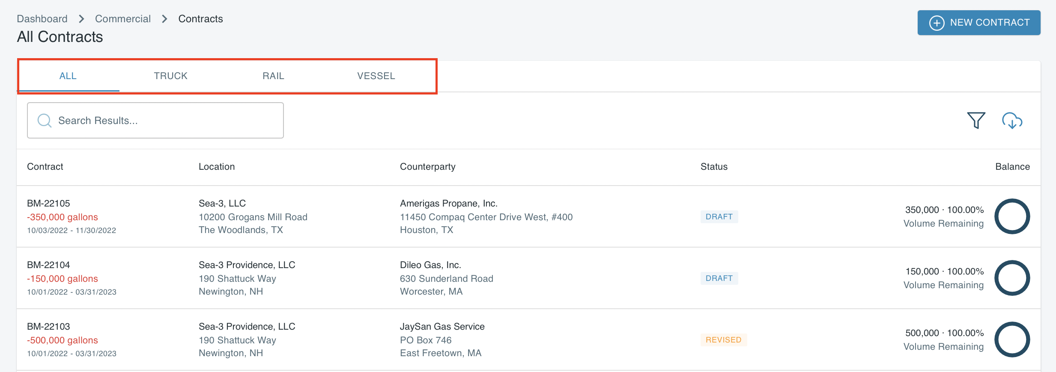Click the magnifier icon in the search bar
1056x372 pixels.
[44, 120]
